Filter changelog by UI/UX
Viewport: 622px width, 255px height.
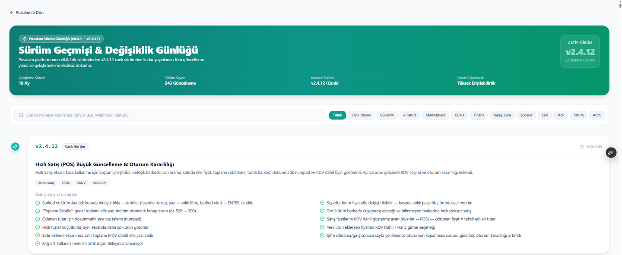pyautogui.click(x=460, y=115)
